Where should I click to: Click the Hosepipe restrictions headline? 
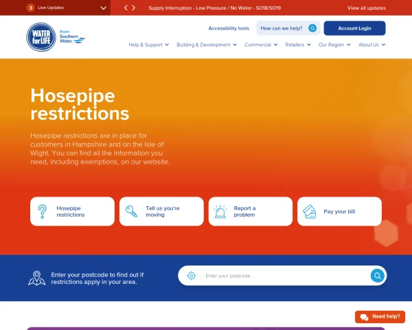point(80,104)
